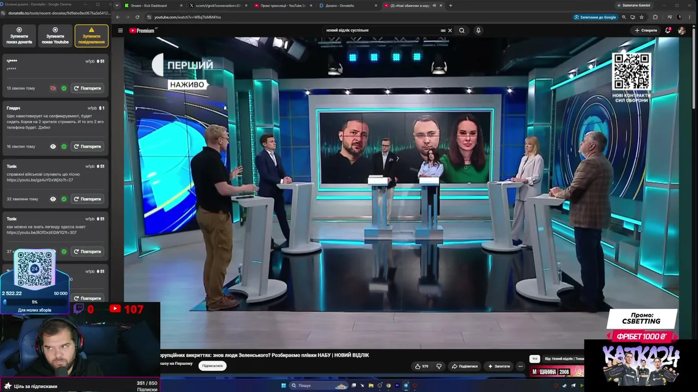Open the Chrome extensions puzzle icon
The image size is (698, 392).
[655, 17]
